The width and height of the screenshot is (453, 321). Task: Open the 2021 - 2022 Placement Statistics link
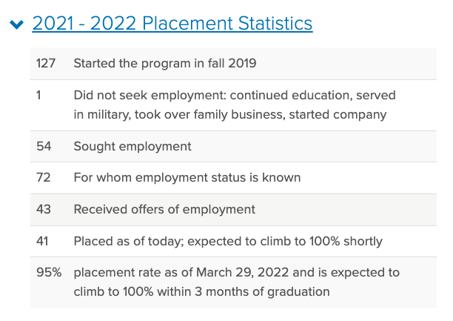coord(172,24)
